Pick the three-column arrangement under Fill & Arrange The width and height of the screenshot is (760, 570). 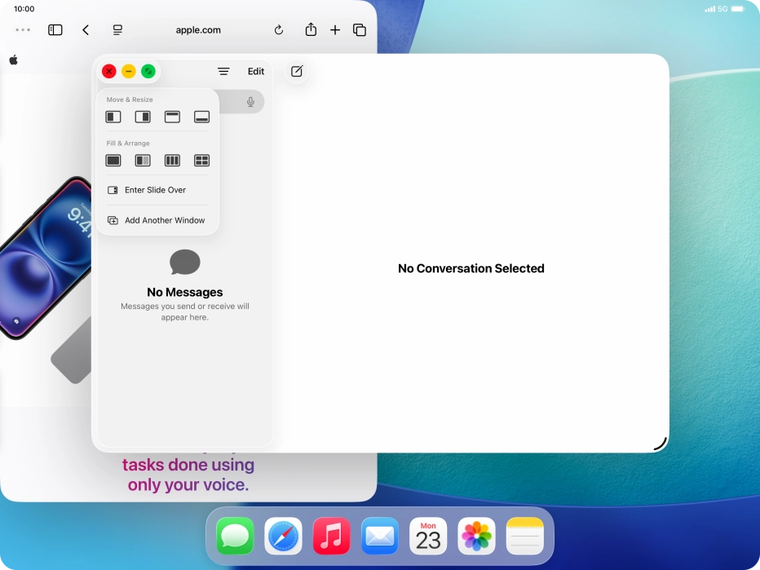pos(172,160)
